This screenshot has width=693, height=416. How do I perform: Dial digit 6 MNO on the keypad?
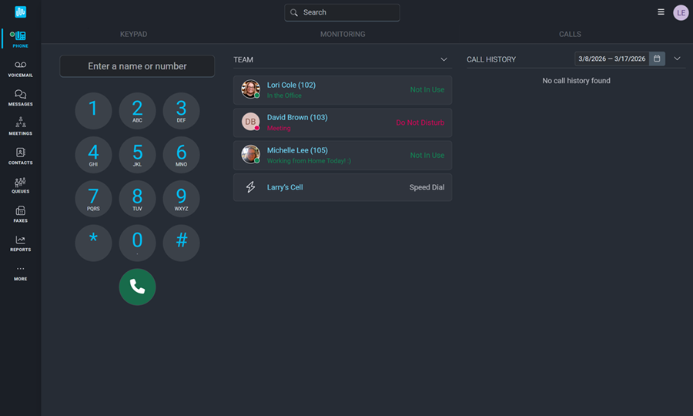[181, 155]
